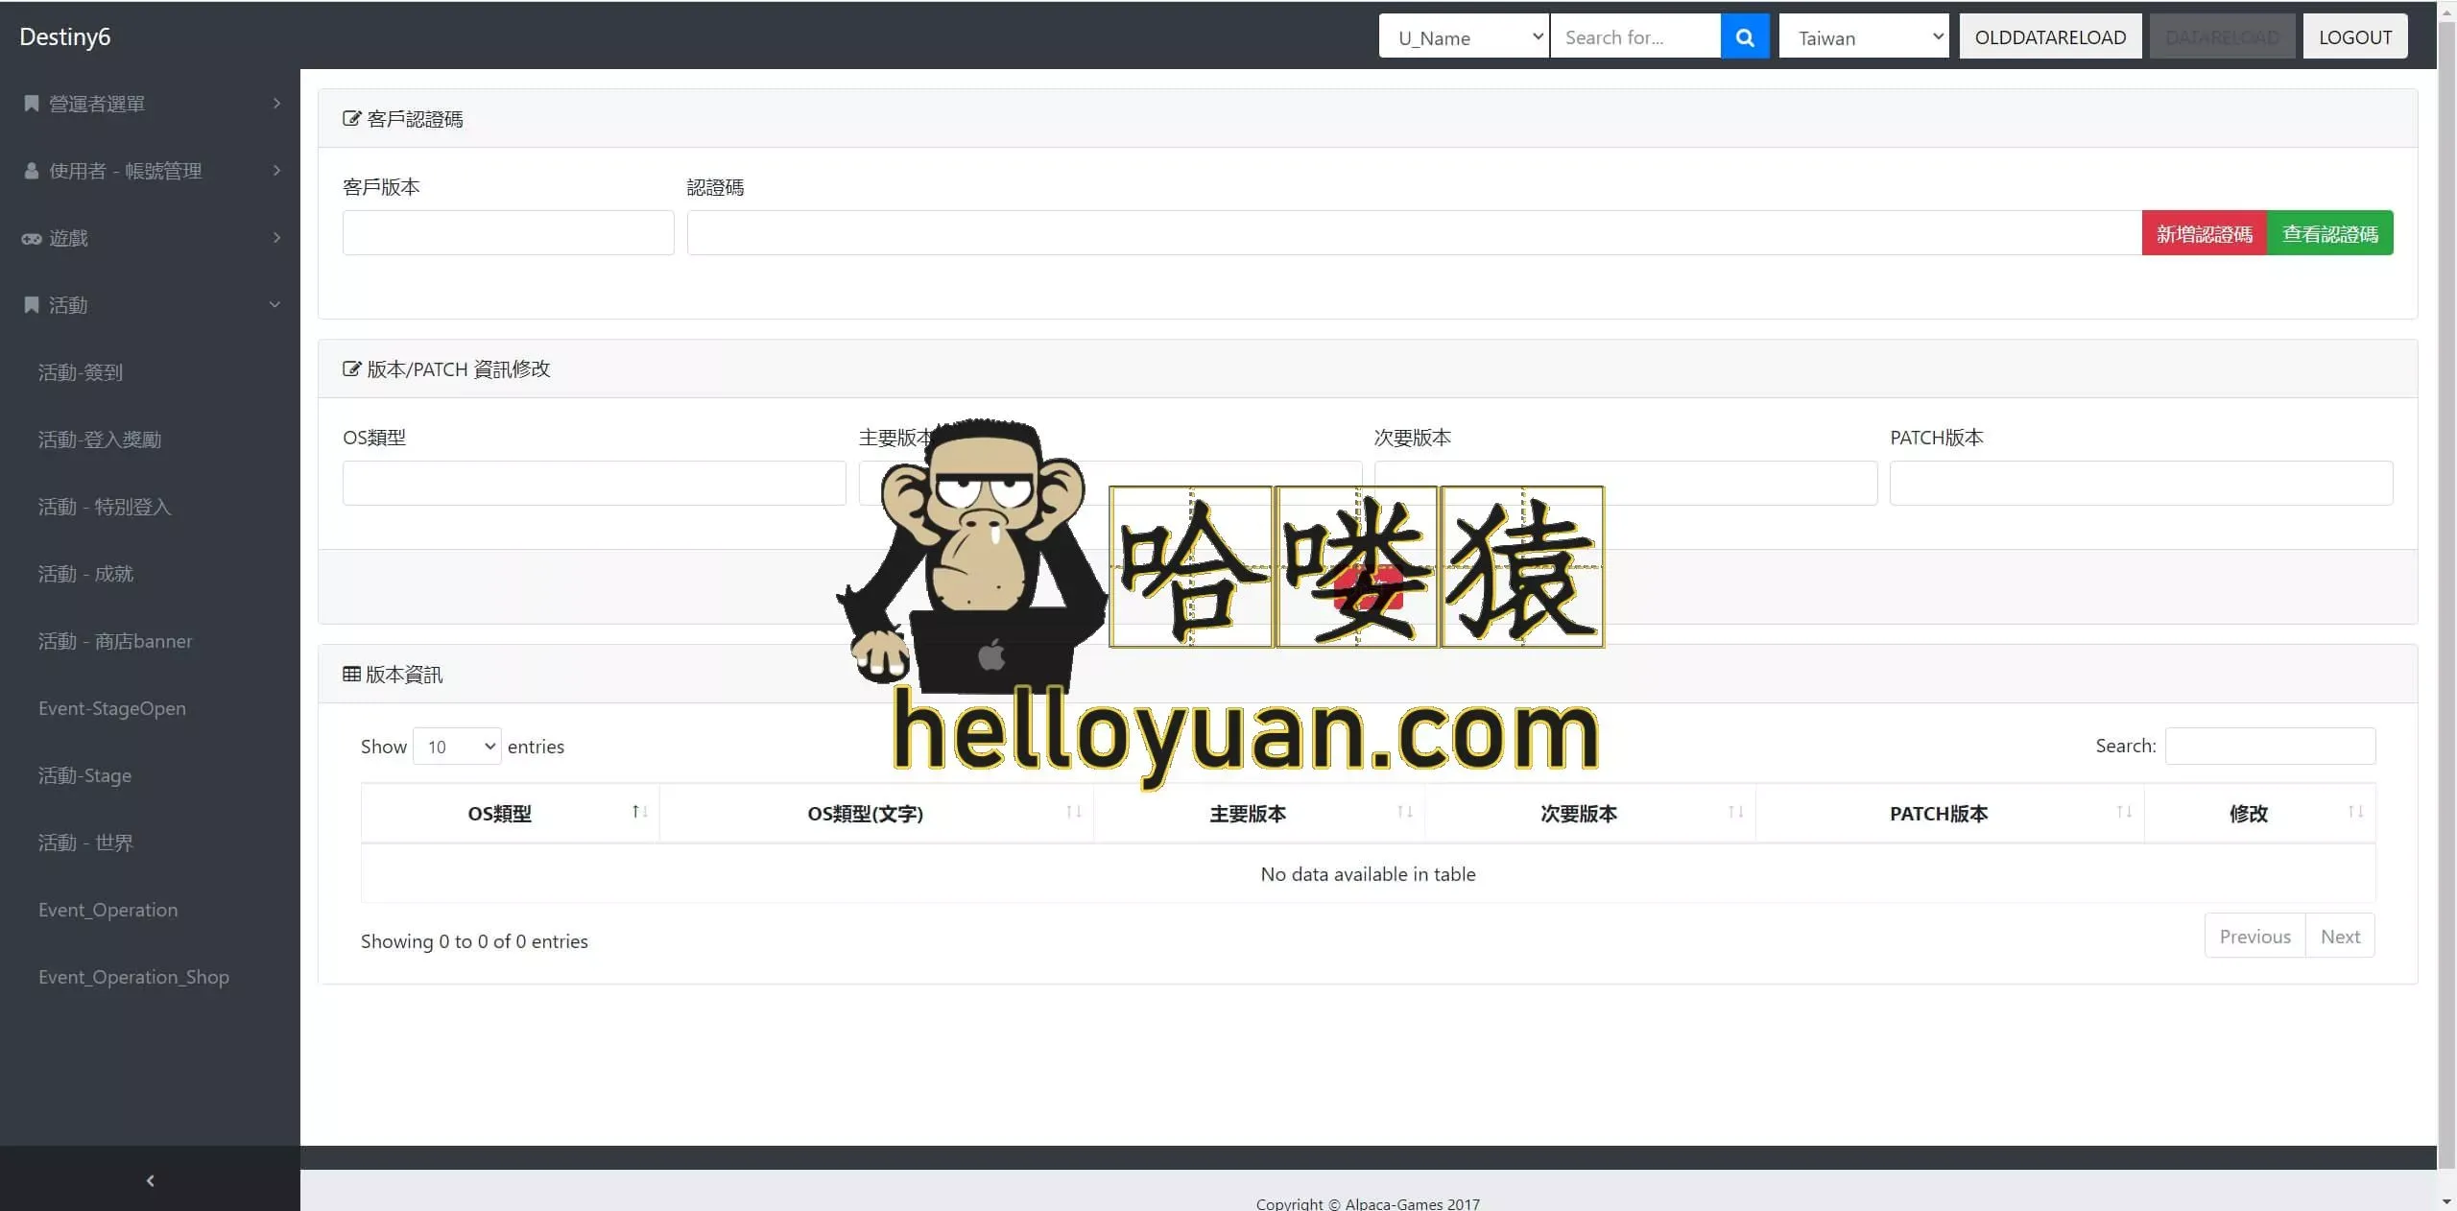Open Event-StageOpen in sidebar

pos(112,708)
